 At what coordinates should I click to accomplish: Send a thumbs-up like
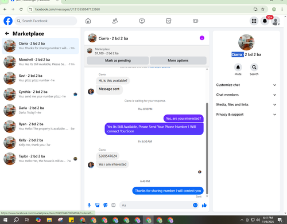coord(204,205)
